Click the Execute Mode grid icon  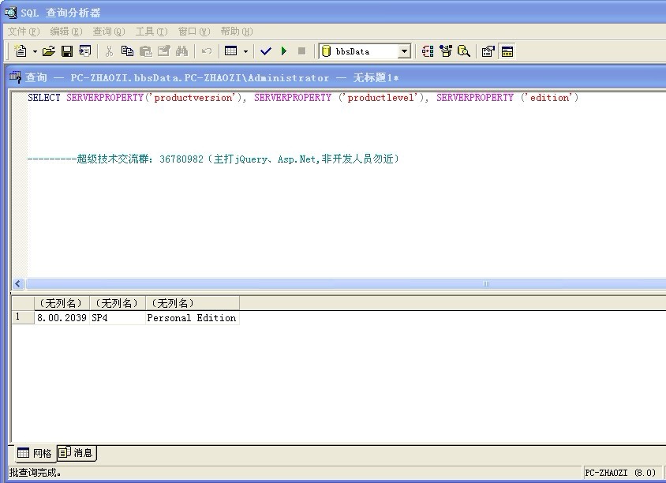230,51
